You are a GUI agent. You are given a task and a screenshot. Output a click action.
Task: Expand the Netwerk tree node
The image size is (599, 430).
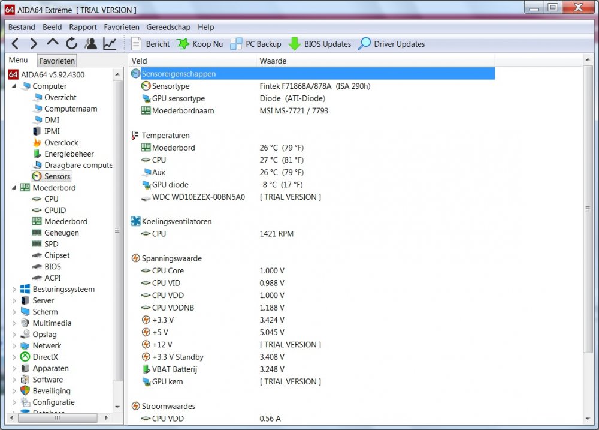[14, 346]
